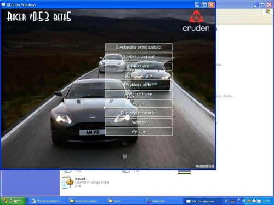Open the Opcje settings
The width and height of the screenshot is (274, 205).
click(139, 103)
